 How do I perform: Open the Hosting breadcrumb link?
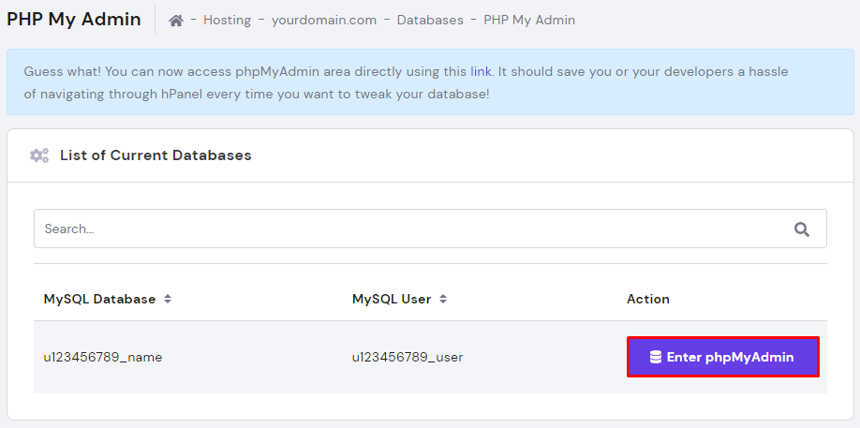(x=227, y=20)
